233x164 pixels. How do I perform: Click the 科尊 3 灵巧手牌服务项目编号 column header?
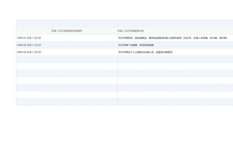(x=67, y=31)
